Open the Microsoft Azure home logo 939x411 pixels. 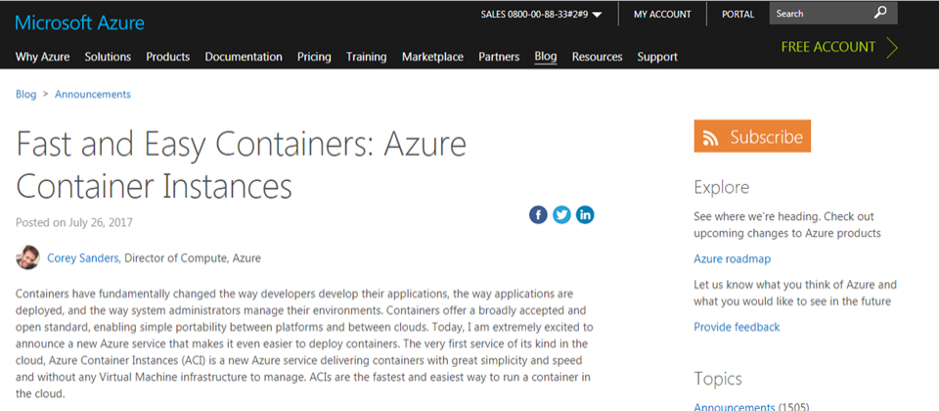pos(79,23)
